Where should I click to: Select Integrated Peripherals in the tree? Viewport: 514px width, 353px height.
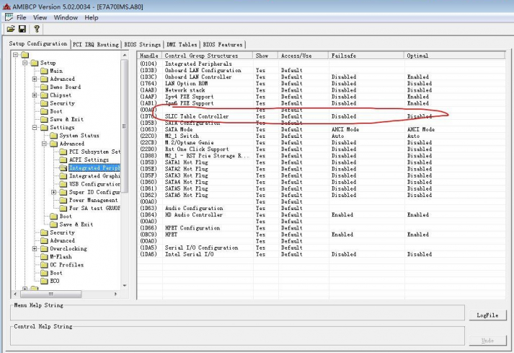[x=94, y=167]
